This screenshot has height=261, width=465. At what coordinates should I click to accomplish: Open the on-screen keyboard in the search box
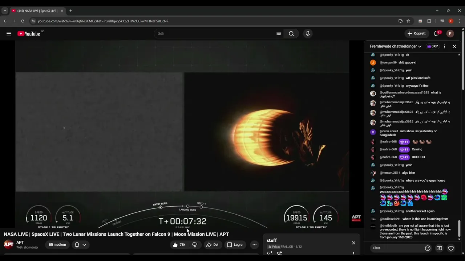[279, 34]
